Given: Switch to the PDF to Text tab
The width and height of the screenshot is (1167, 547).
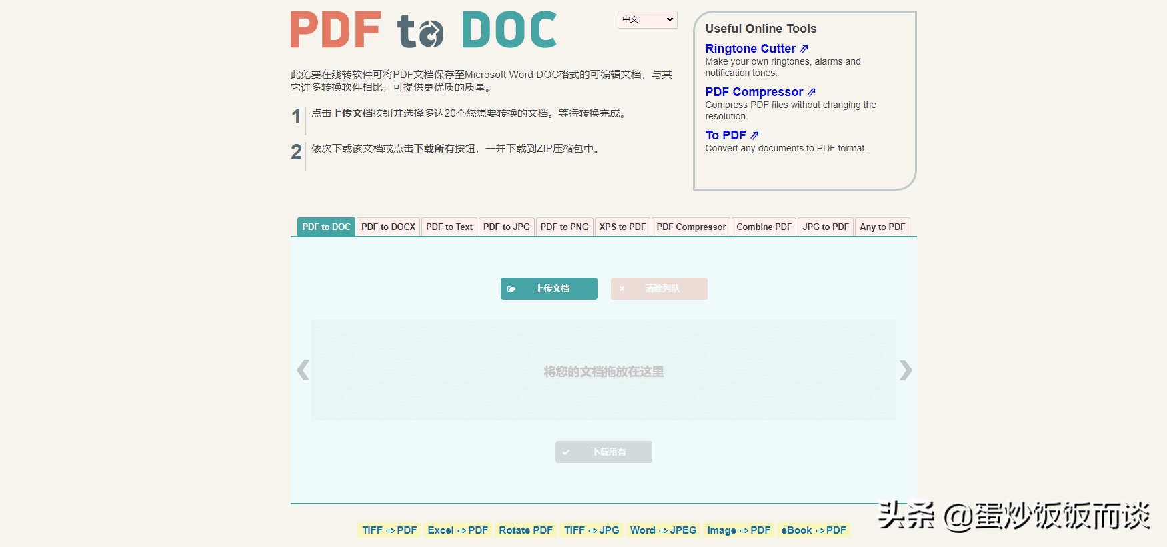Looking at the screenshot, I should click(449, 227).
